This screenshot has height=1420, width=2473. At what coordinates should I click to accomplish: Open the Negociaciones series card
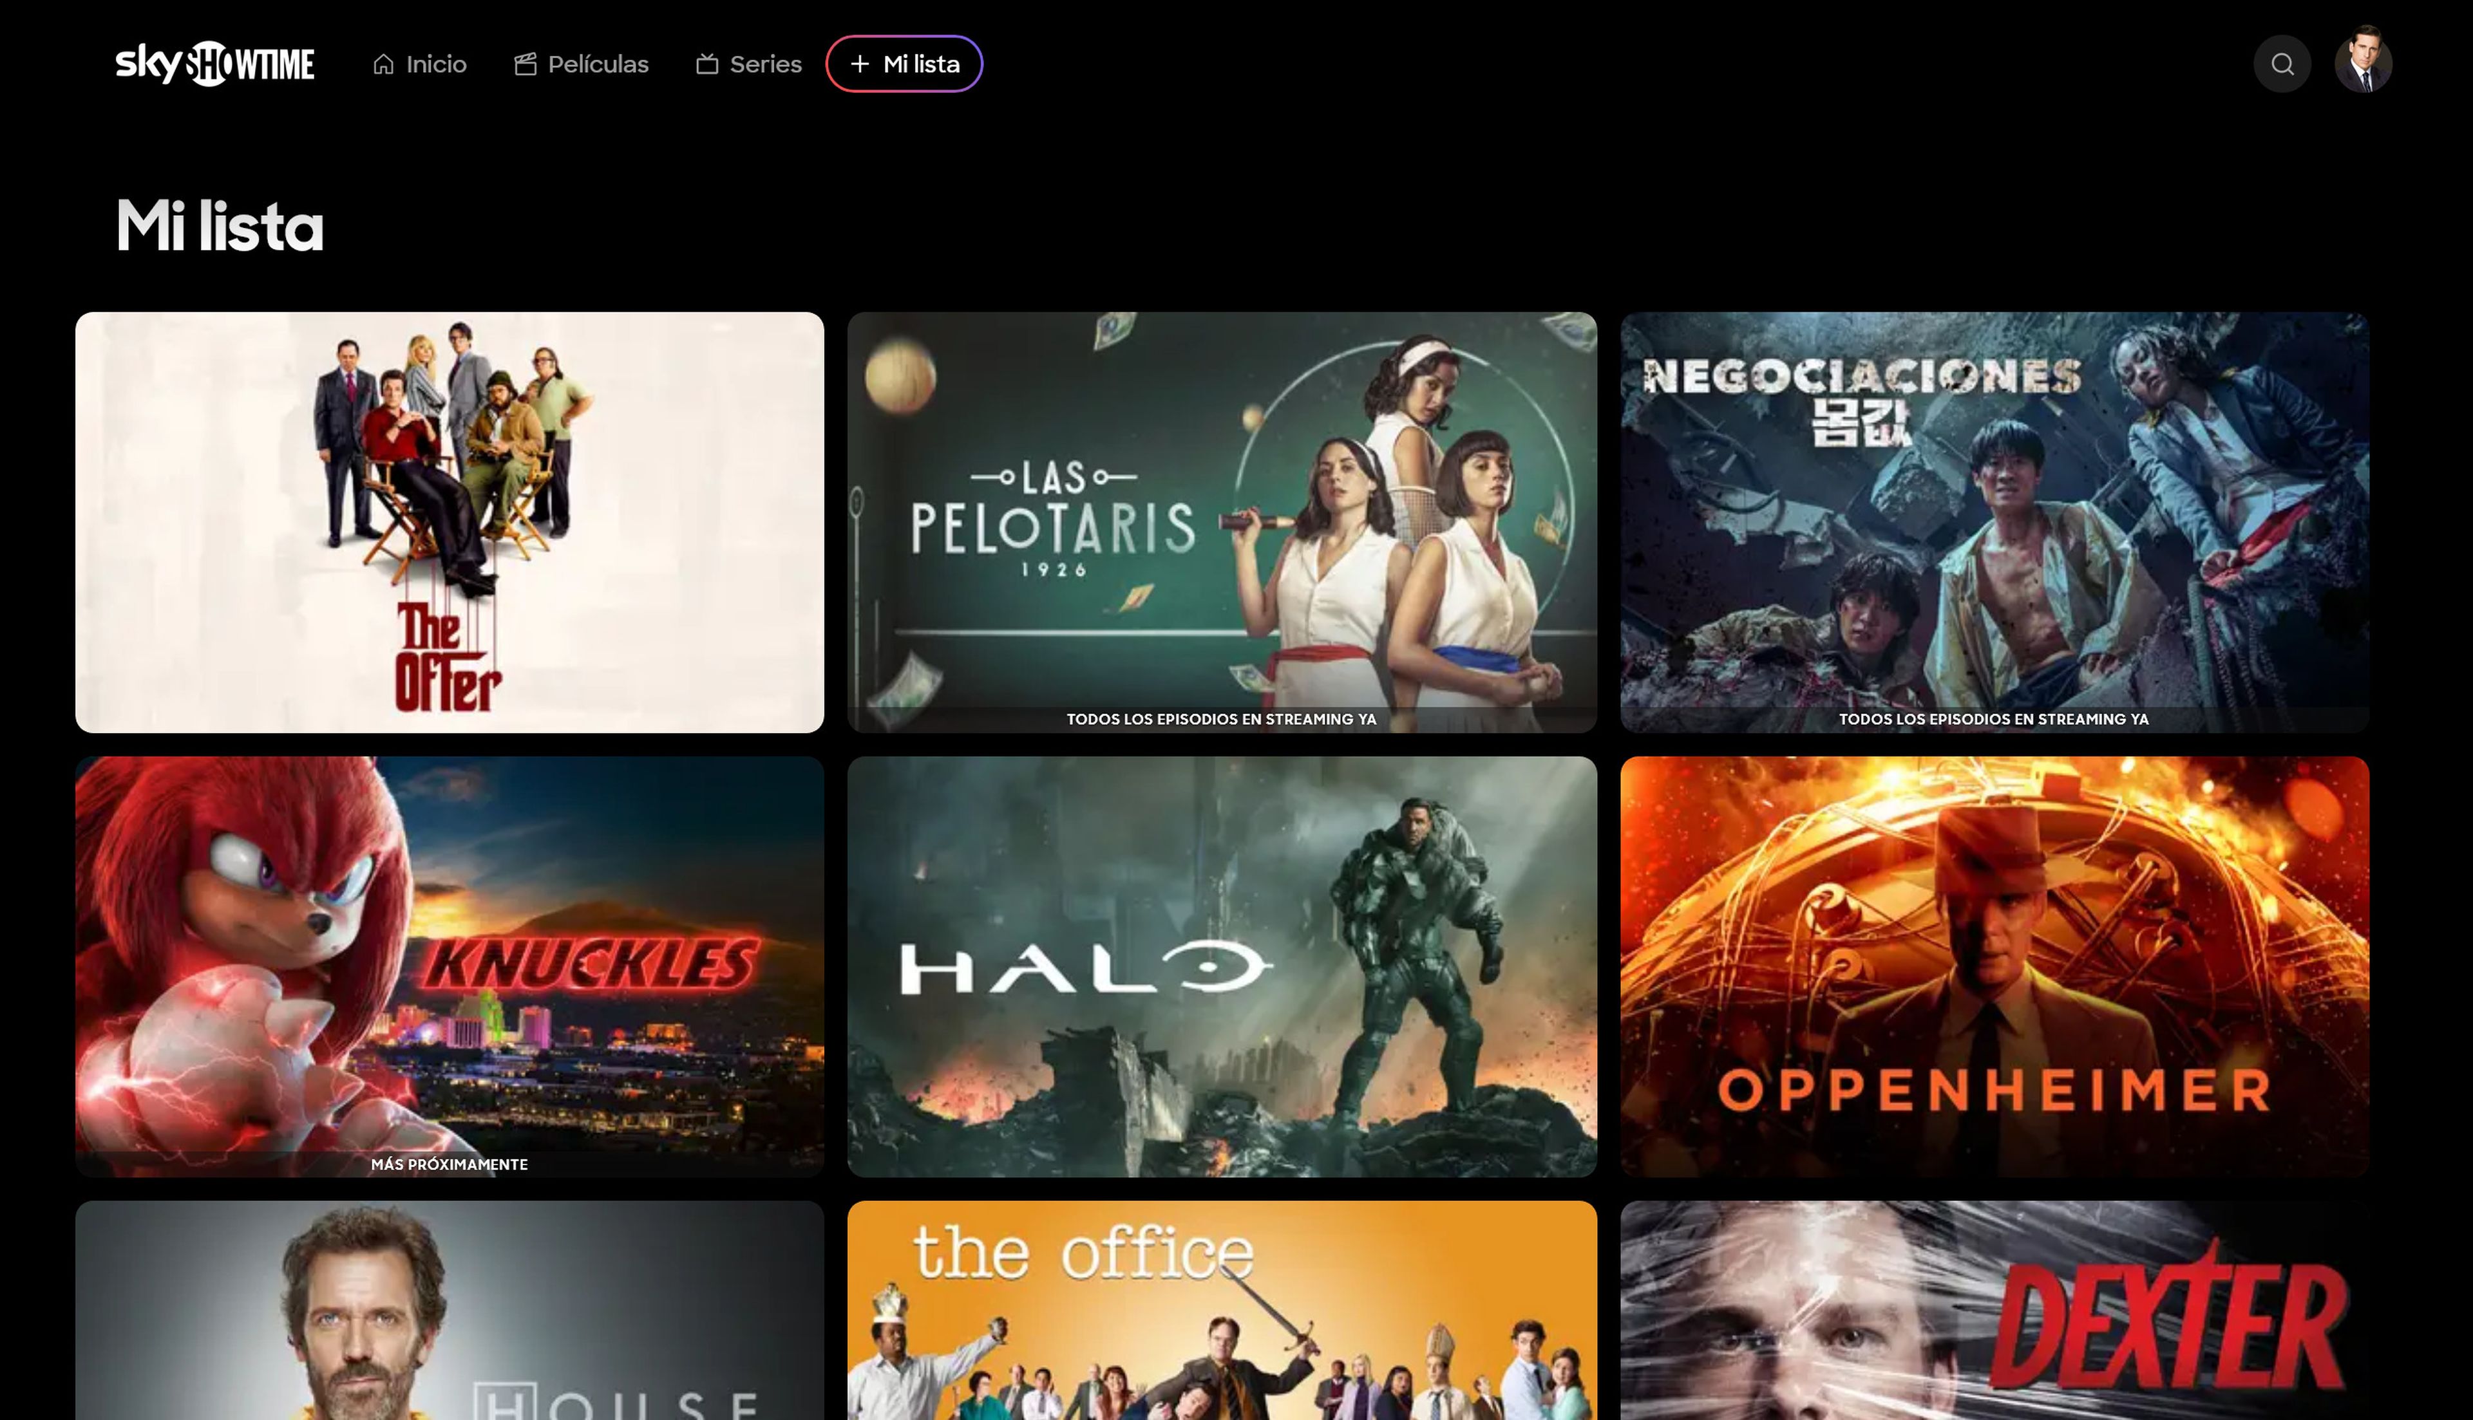click(1994, 523)
